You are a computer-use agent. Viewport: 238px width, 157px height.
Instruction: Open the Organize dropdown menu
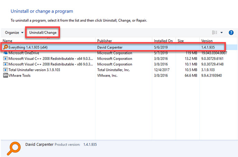[14, 33]
